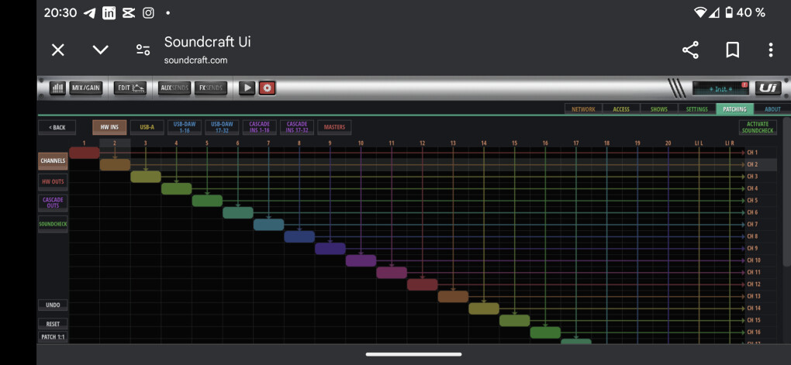Toggle purple patch node input 9 to CH 9

[x=330, y=249]
